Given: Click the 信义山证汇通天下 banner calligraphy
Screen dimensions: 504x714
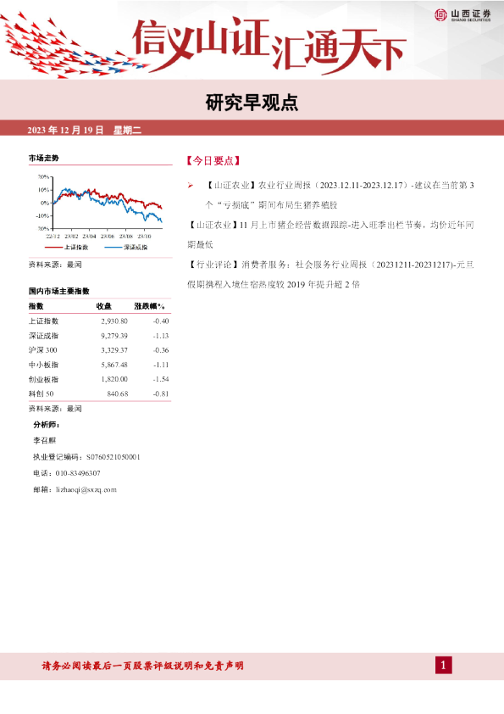Looking at the screenshot, I should pos(269,45).
